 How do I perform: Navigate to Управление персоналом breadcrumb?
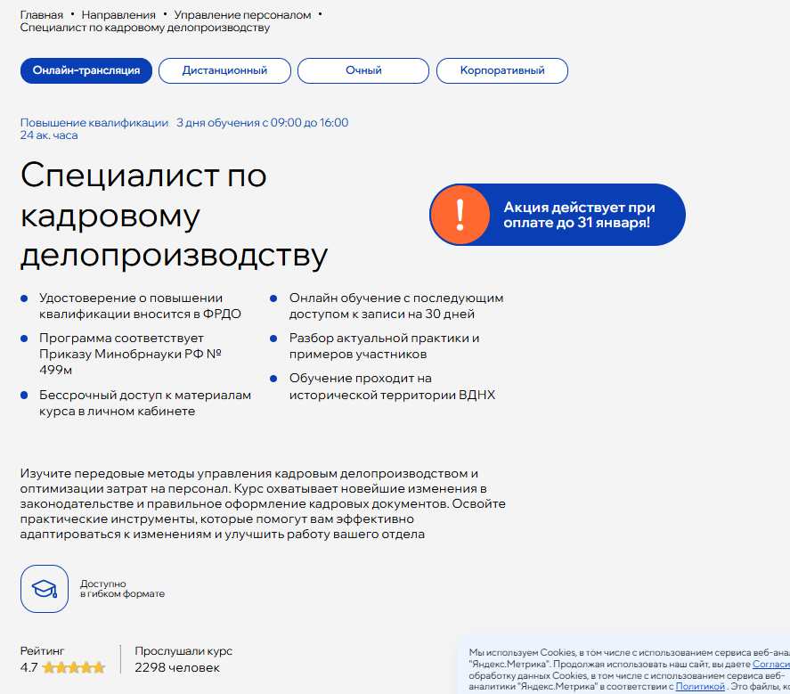242,15
